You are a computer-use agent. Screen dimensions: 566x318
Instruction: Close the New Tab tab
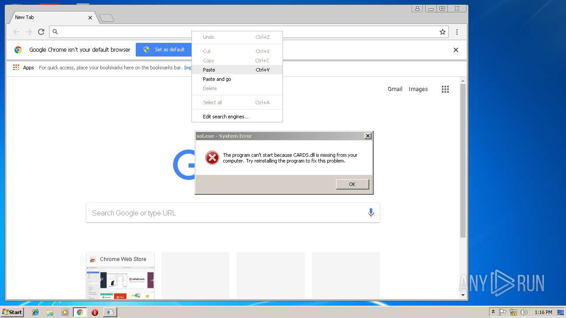click(x=90, y=18)
